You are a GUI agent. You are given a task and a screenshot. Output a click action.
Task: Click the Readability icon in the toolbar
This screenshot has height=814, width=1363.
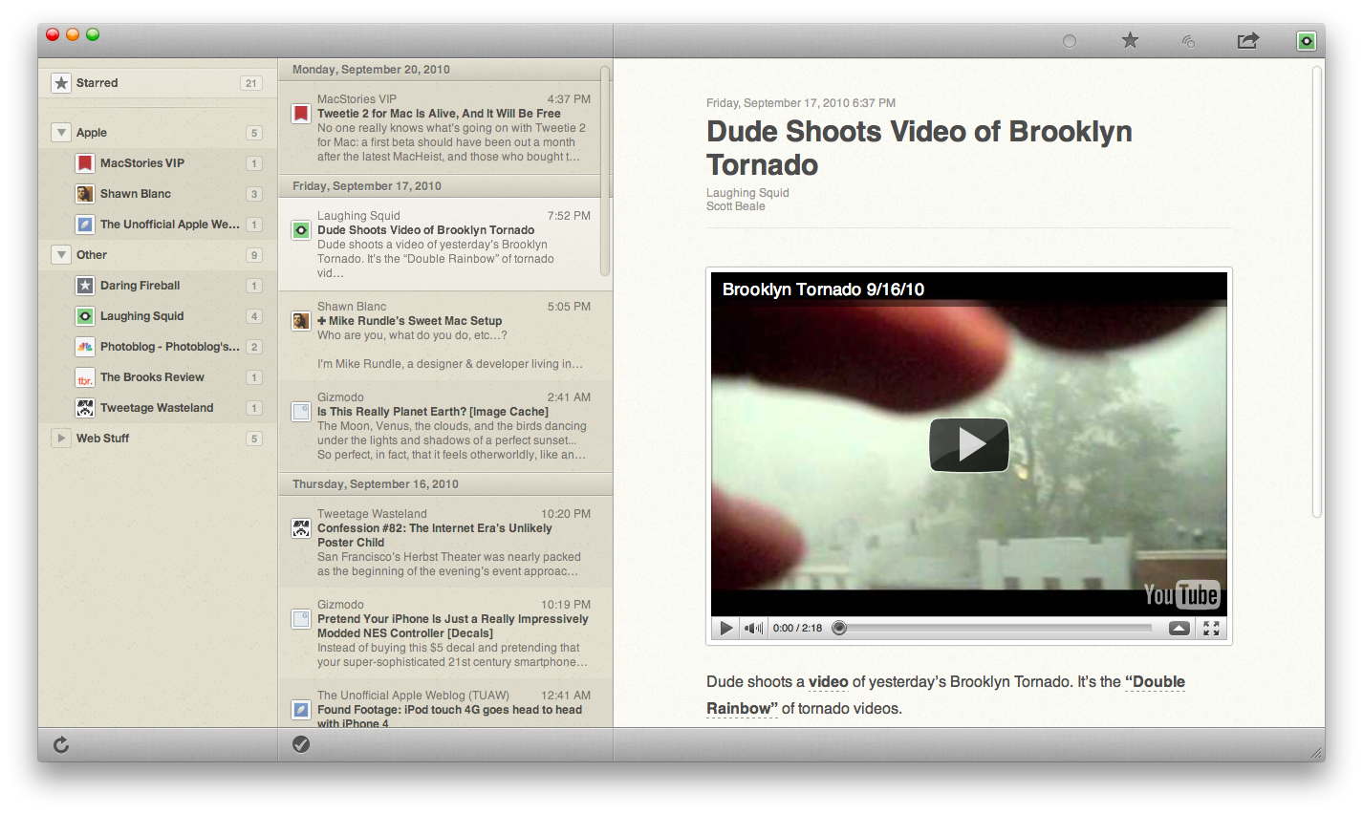click(x=1188, y=42)
